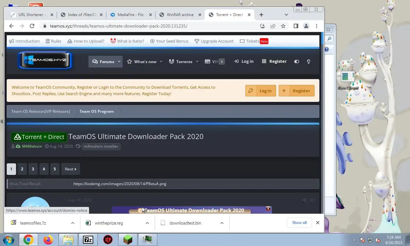Switch to Index of /files tab
This screenshot has width=410, height=246.
point(82,15)
